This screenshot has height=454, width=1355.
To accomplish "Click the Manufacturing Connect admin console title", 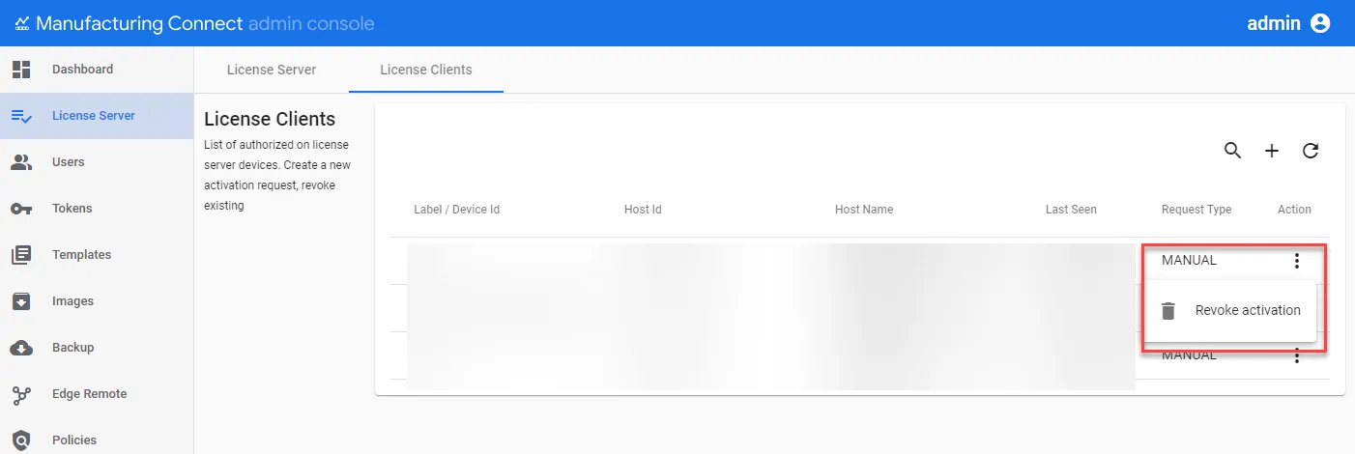I will 205,23.
